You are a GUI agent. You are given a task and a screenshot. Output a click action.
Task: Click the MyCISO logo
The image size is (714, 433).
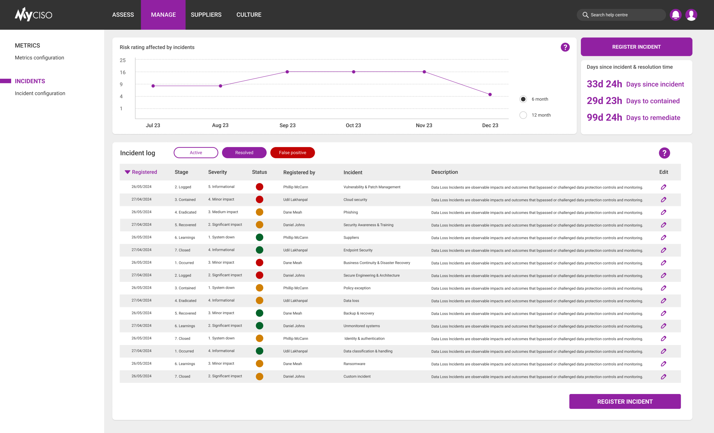click(33, 15)
